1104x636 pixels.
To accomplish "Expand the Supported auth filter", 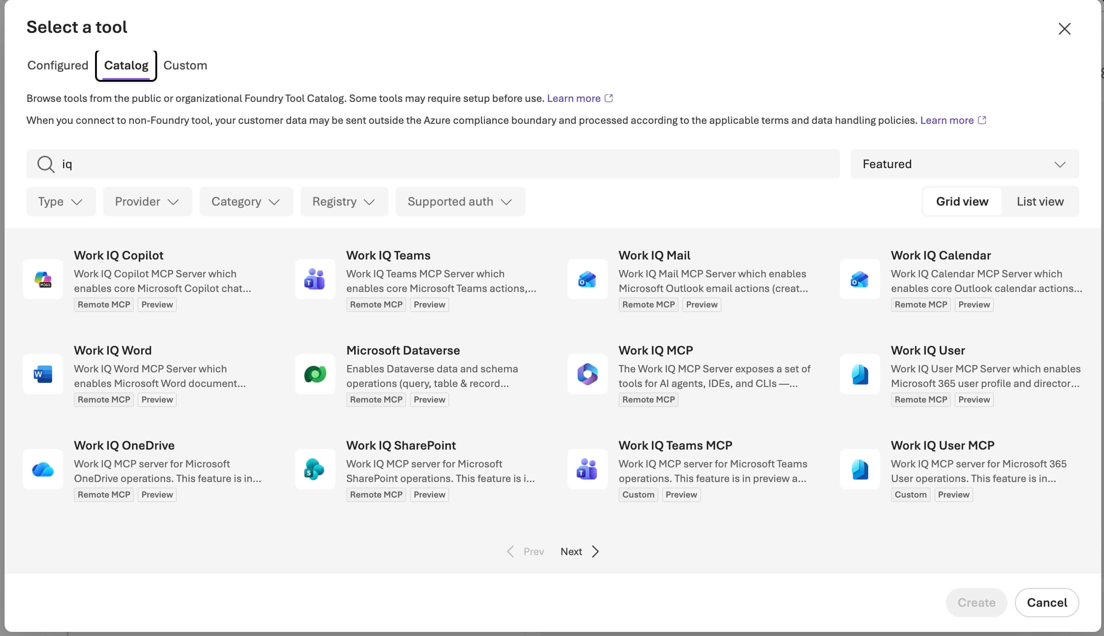I will 460,201.
